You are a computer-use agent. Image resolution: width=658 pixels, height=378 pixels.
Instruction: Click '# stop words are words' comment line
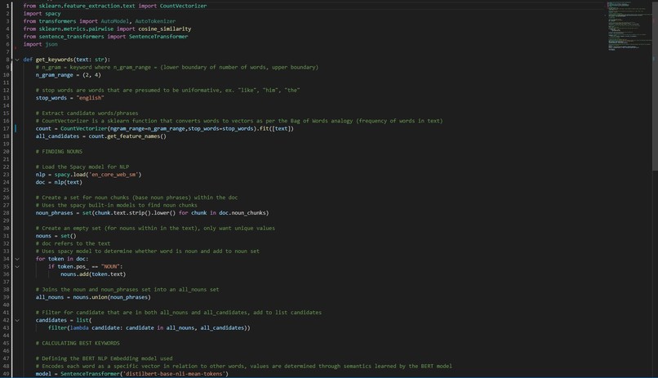pos(167,90)
